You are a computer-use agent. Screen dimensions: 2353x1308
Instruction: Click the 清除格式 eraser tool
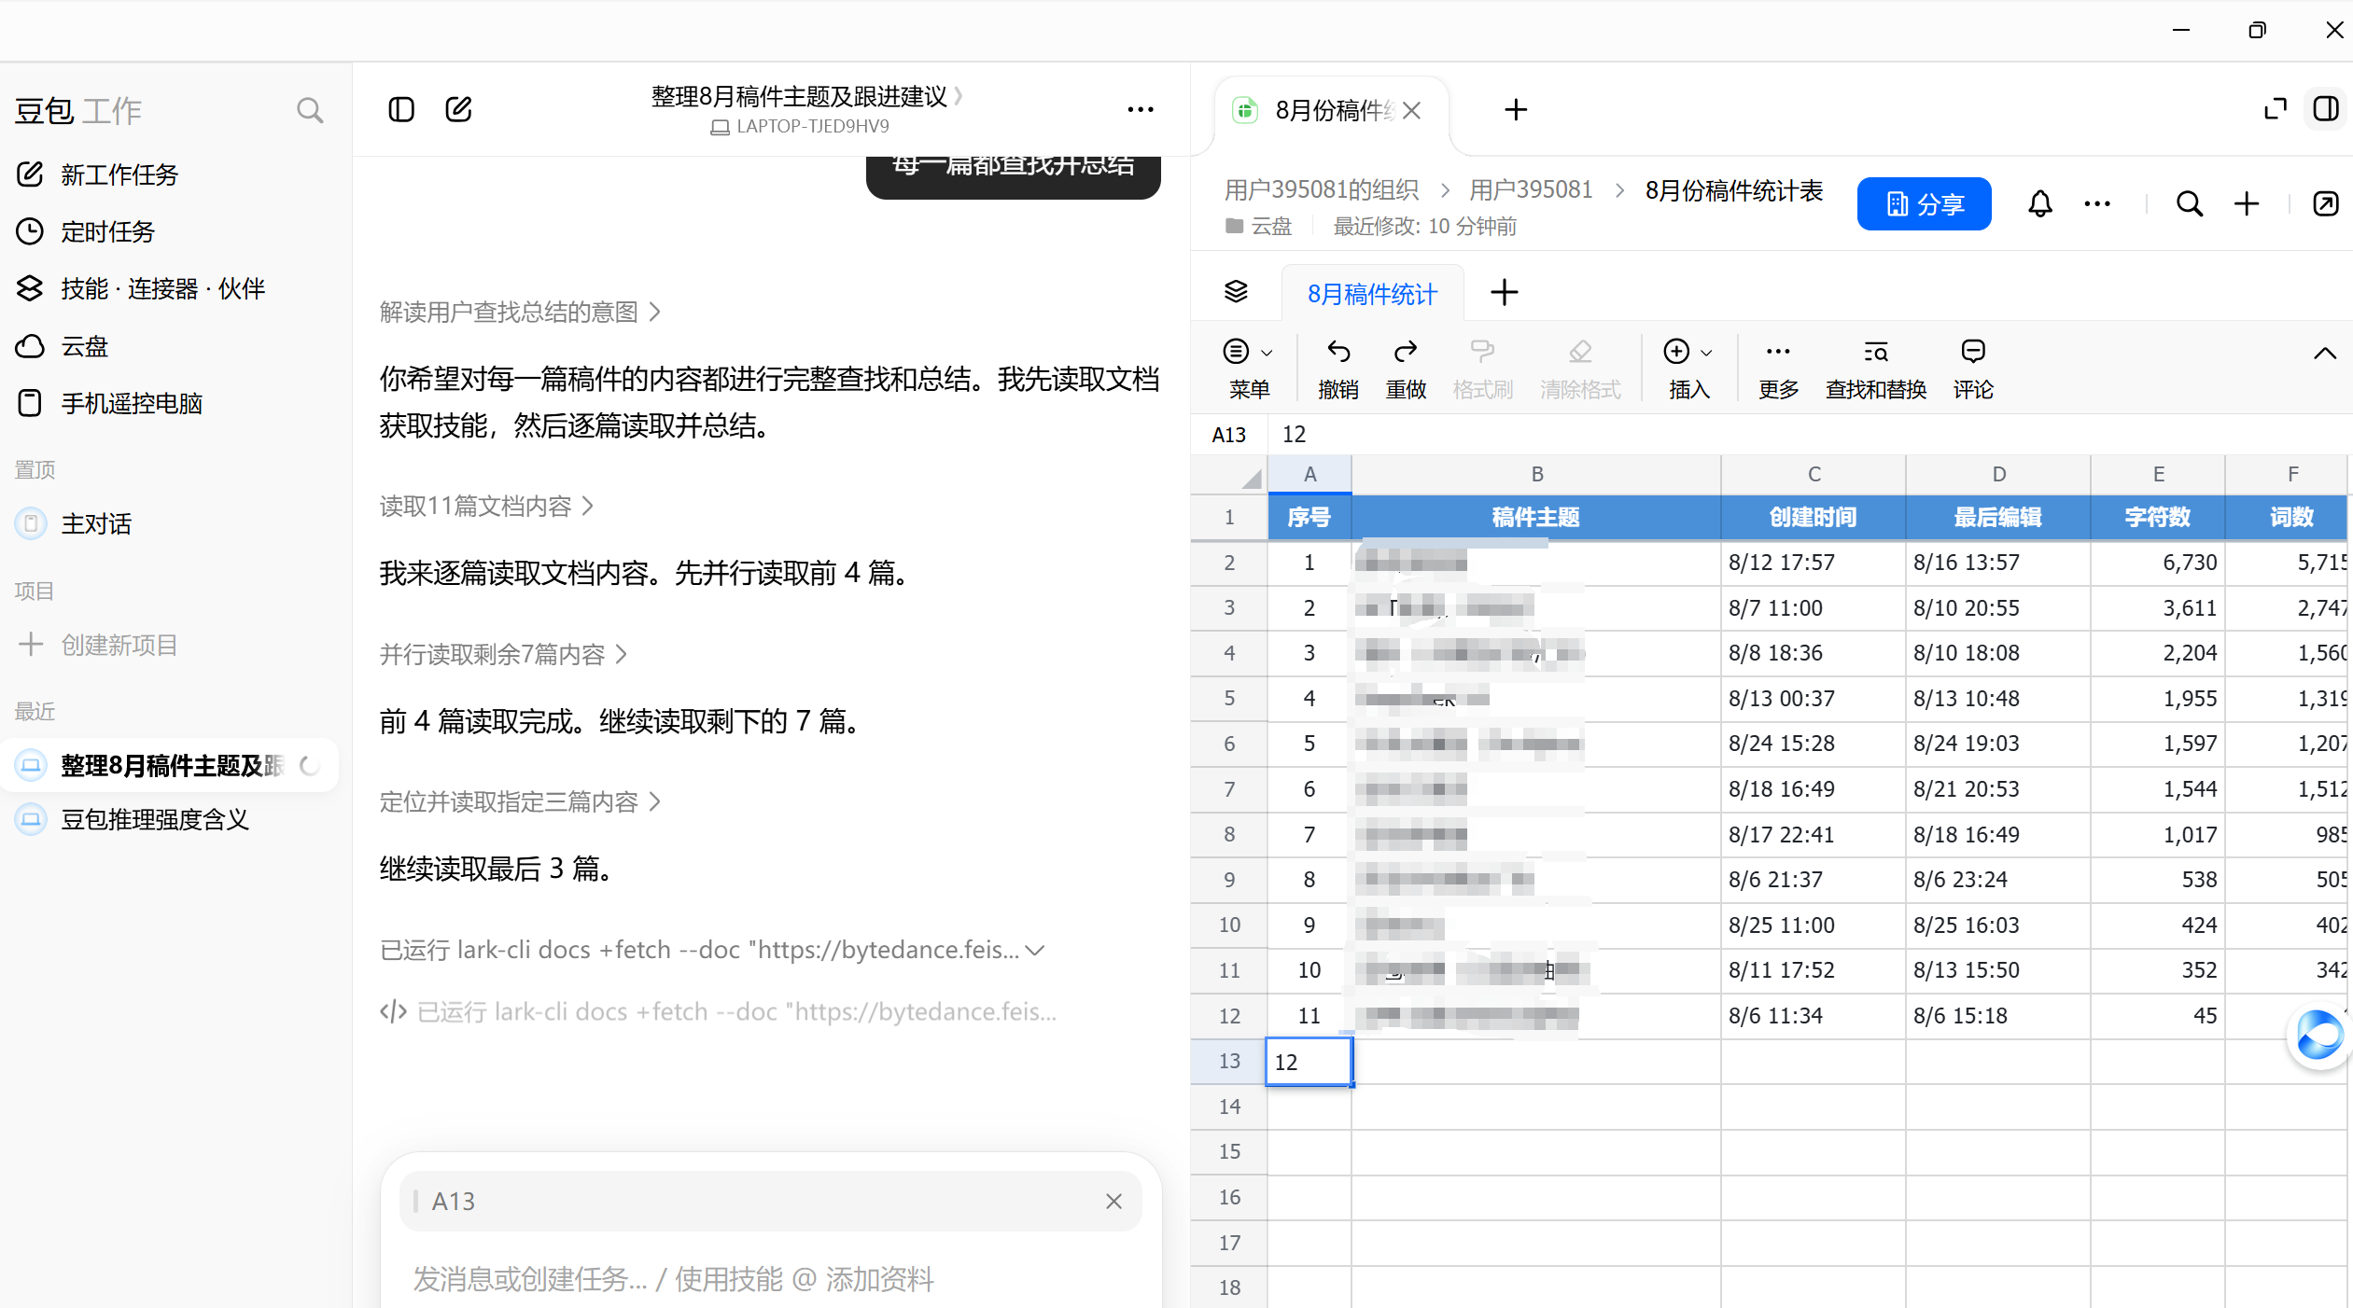point(1580,369)
